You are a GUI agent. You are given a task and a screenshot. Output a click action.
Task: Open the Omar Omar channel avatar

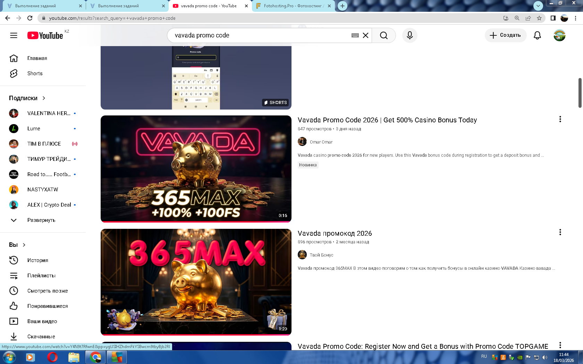coord(302,142)
